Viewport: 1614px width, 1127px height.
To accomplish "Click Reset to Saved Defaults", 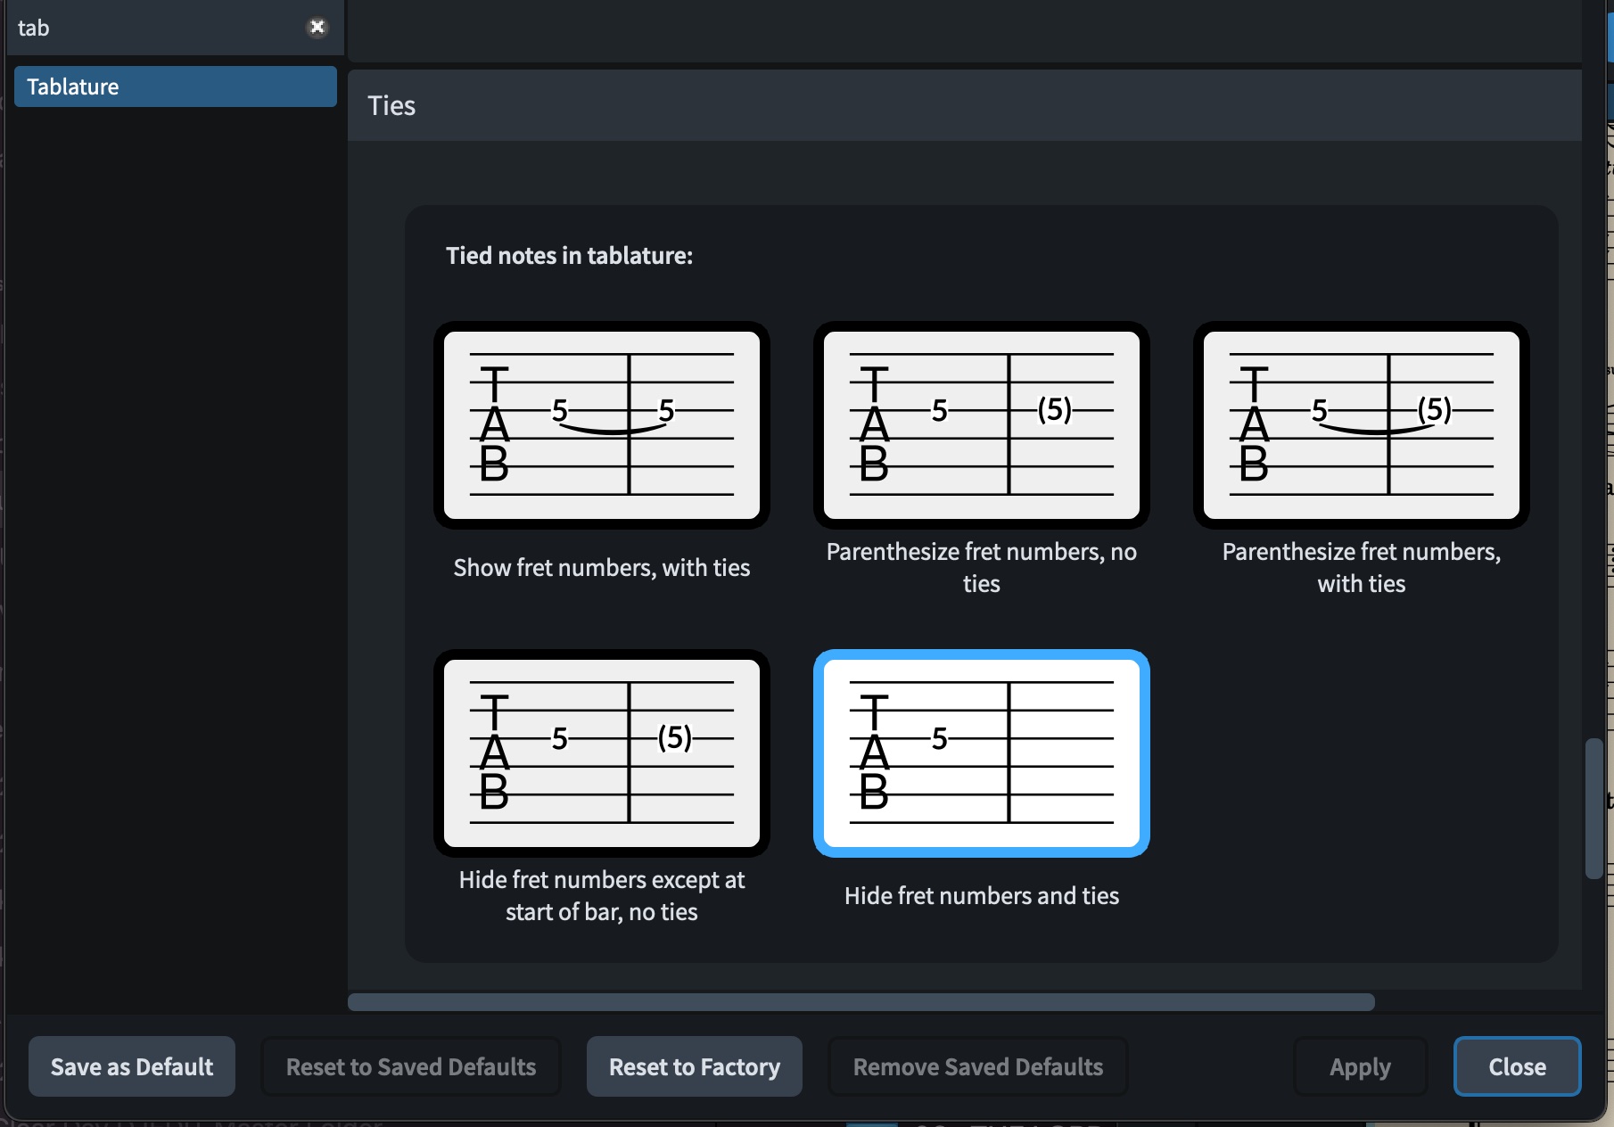I will tap(411, 1066).
